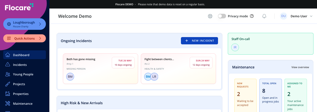Go to Dashboard in the sidebar

[x=25, y=55]
